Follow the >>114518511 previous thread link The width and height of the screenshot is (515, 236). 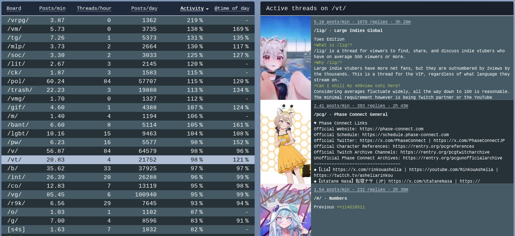[x=351, y=207]
